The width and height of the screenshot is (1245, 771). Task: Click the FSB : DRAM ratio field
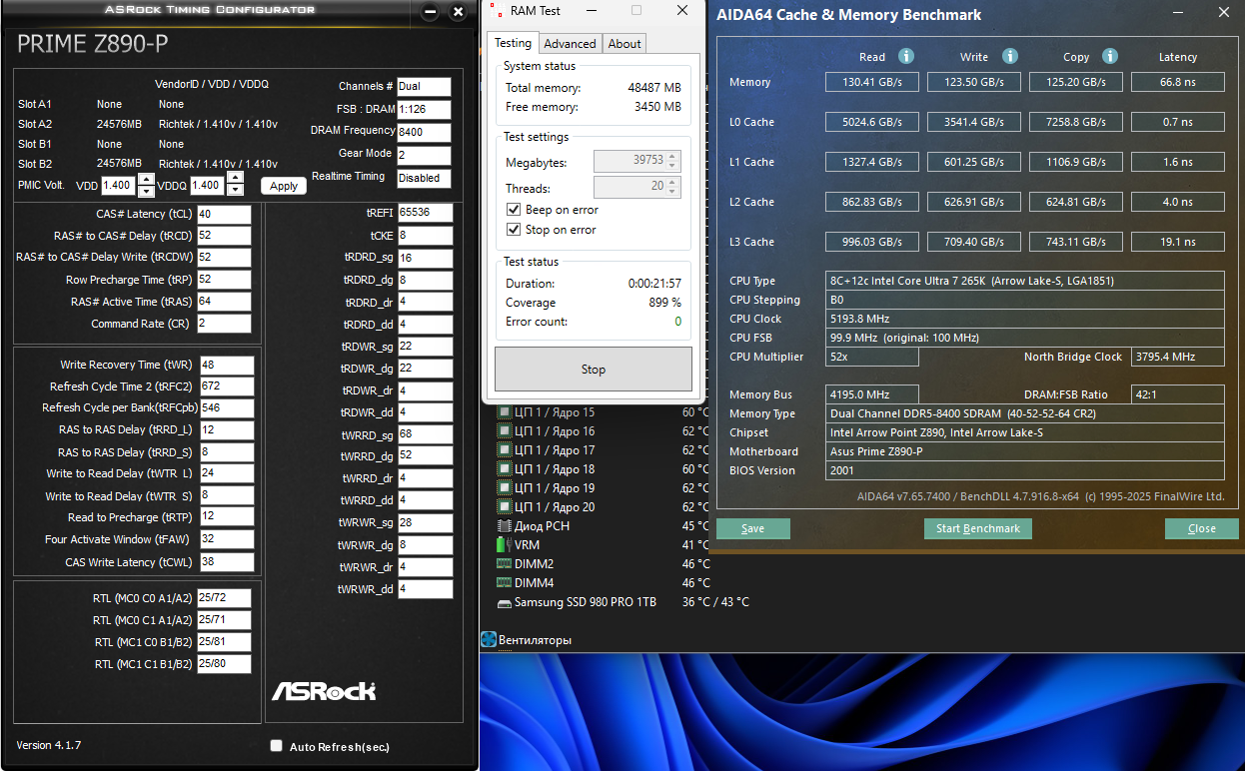[424, 110]
